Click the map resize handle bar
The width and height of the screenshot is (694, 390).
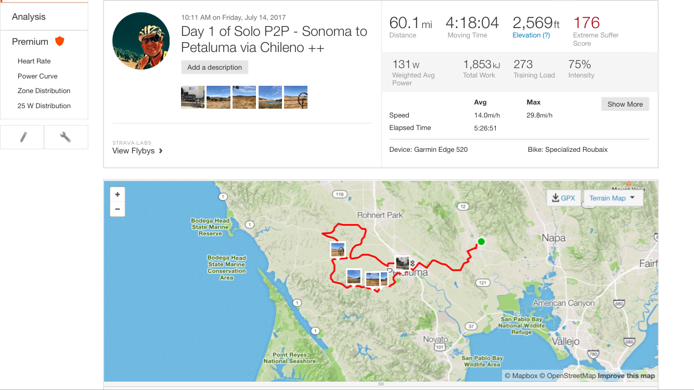pos(381,384)
